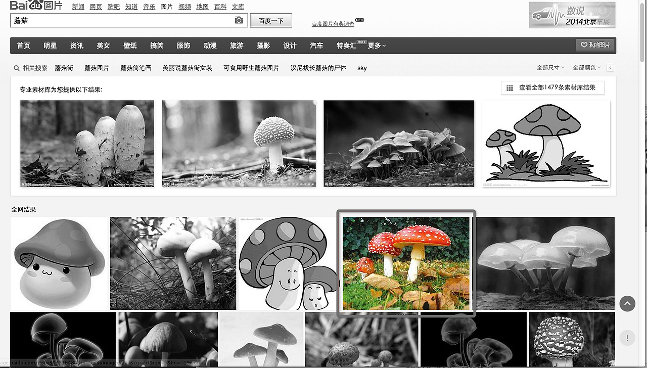Open feedback via the exclamation icon
This screenshot has width=647, height=368.
(627, 337)
